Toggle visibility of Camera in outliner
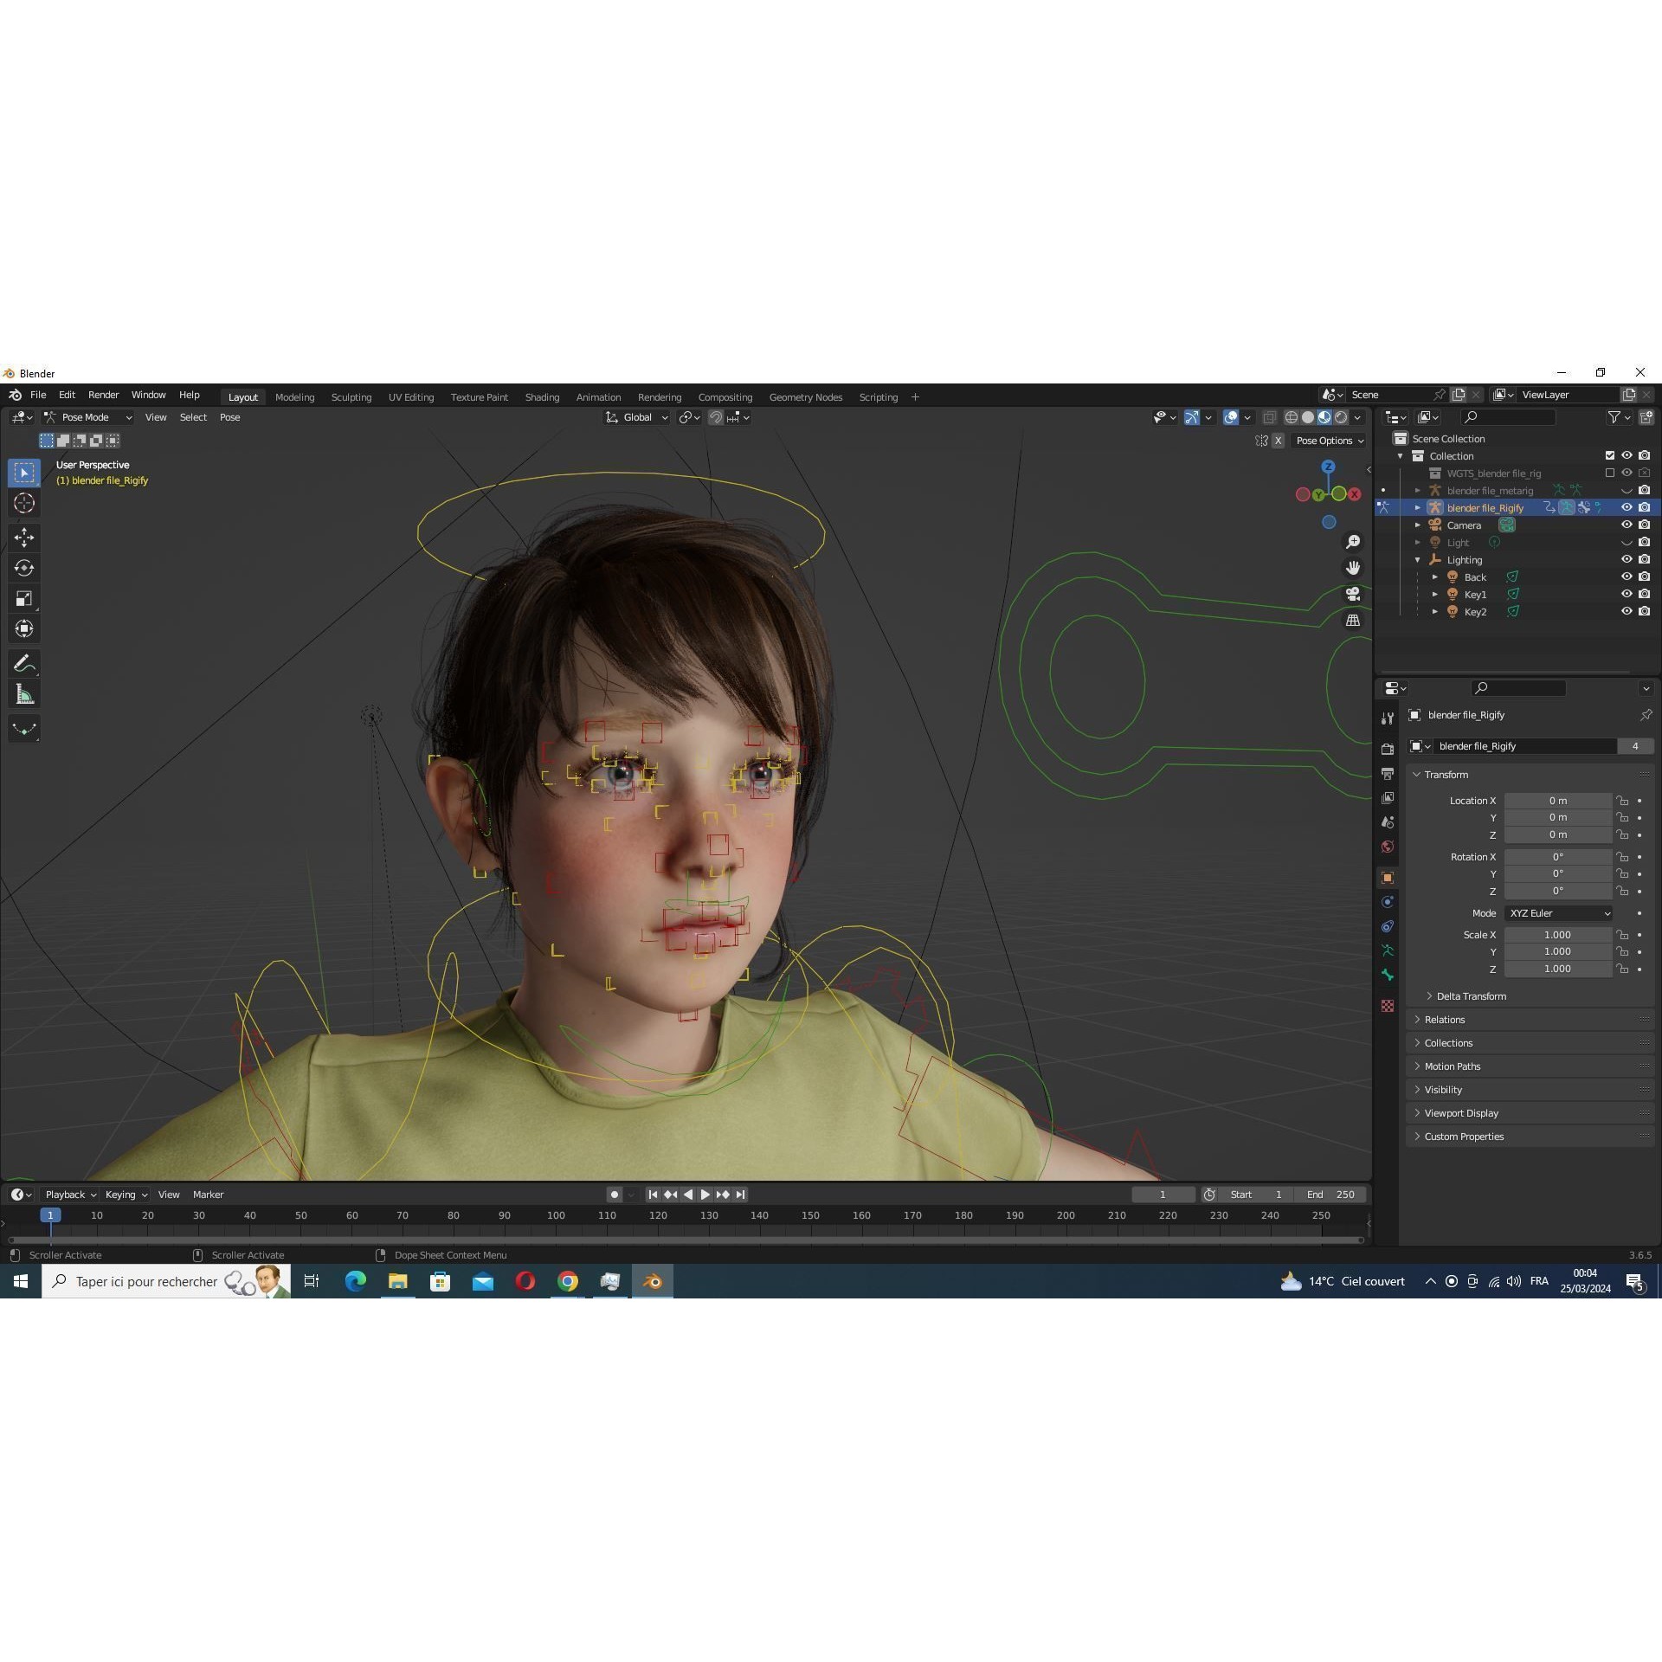Viewport: 1662px width, 1662px height. tap(1627, 525)
